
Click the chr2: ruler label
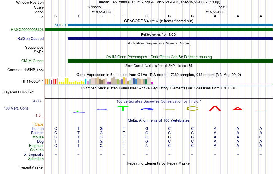point(40,12)
